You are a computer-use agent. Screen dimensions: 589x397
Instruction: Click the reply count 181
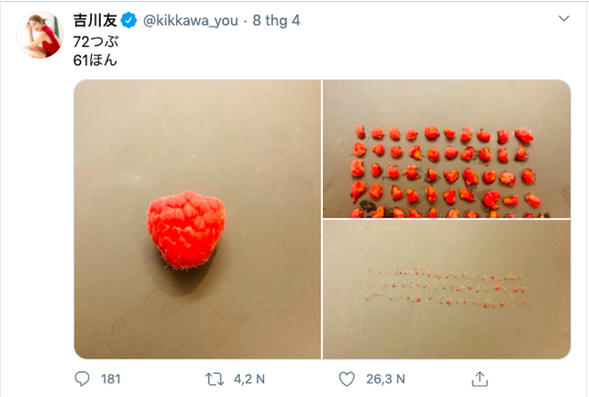(x=111, y=379)
